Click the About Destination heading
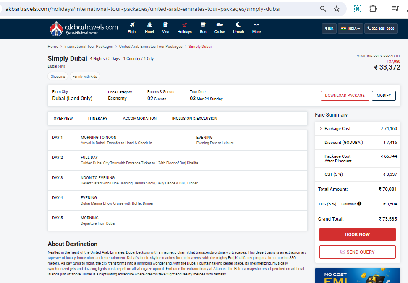This screenshot has height=283, width=408. [x=73, y=244]
